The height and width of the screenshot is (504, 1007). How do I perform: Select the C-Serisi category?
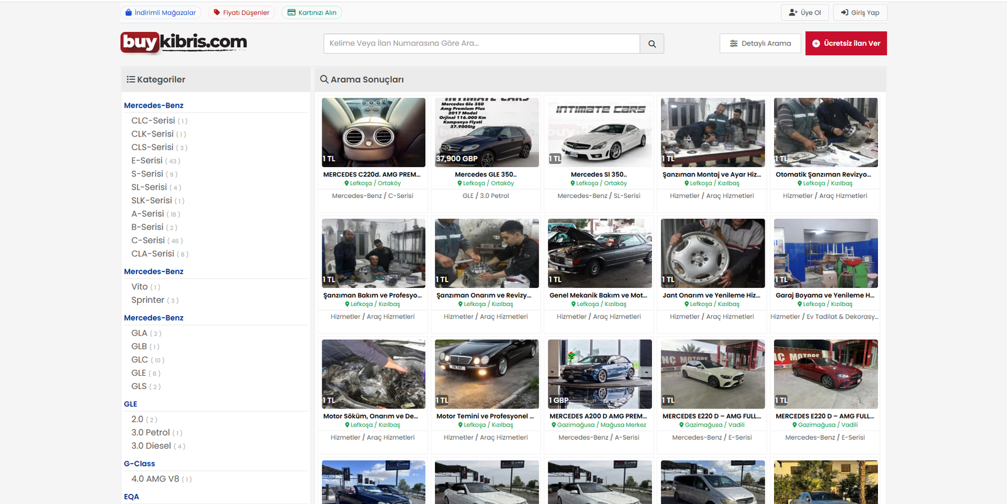click(x=148, y=241)
